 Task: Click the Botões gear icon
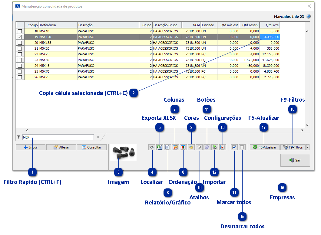[x=207, y=147]
